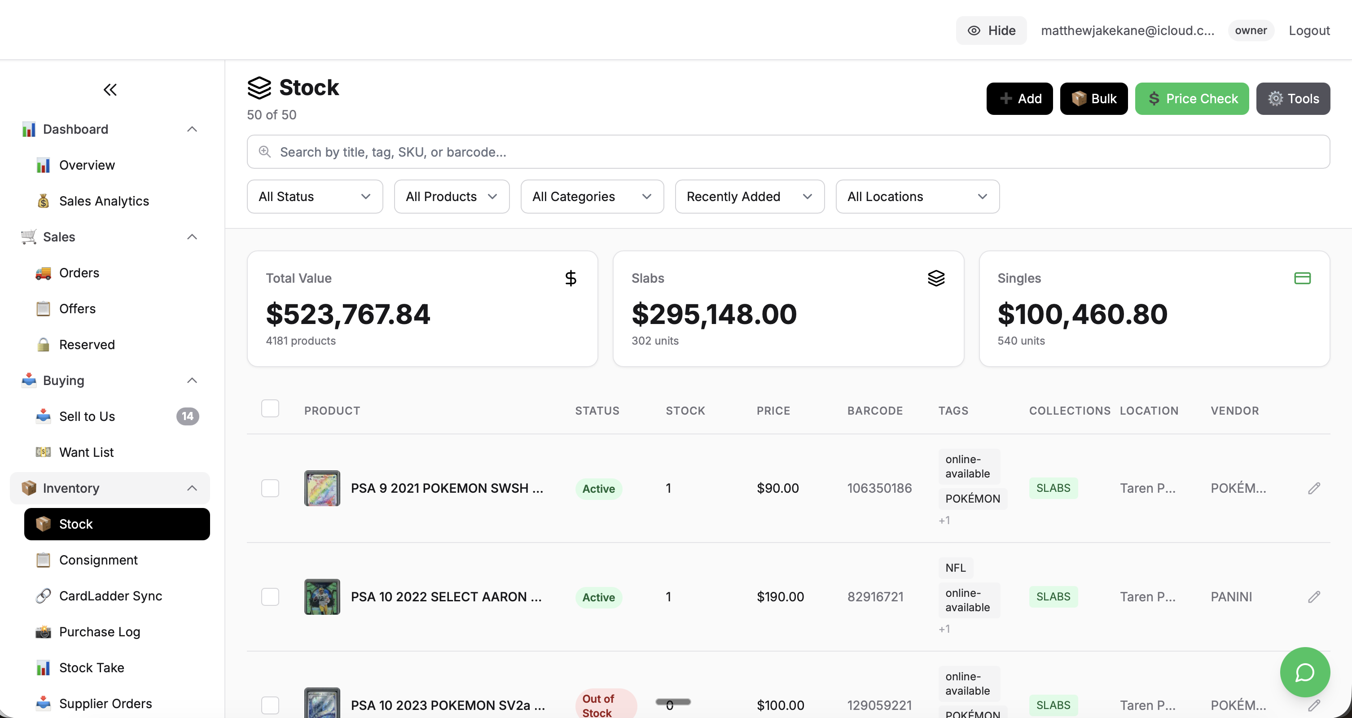Open the chat support bubble
Viewport: 1352px width, 718px height.
(x=1304, y=672)
